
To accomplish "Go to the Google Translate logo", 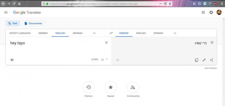I will [27, 12].
